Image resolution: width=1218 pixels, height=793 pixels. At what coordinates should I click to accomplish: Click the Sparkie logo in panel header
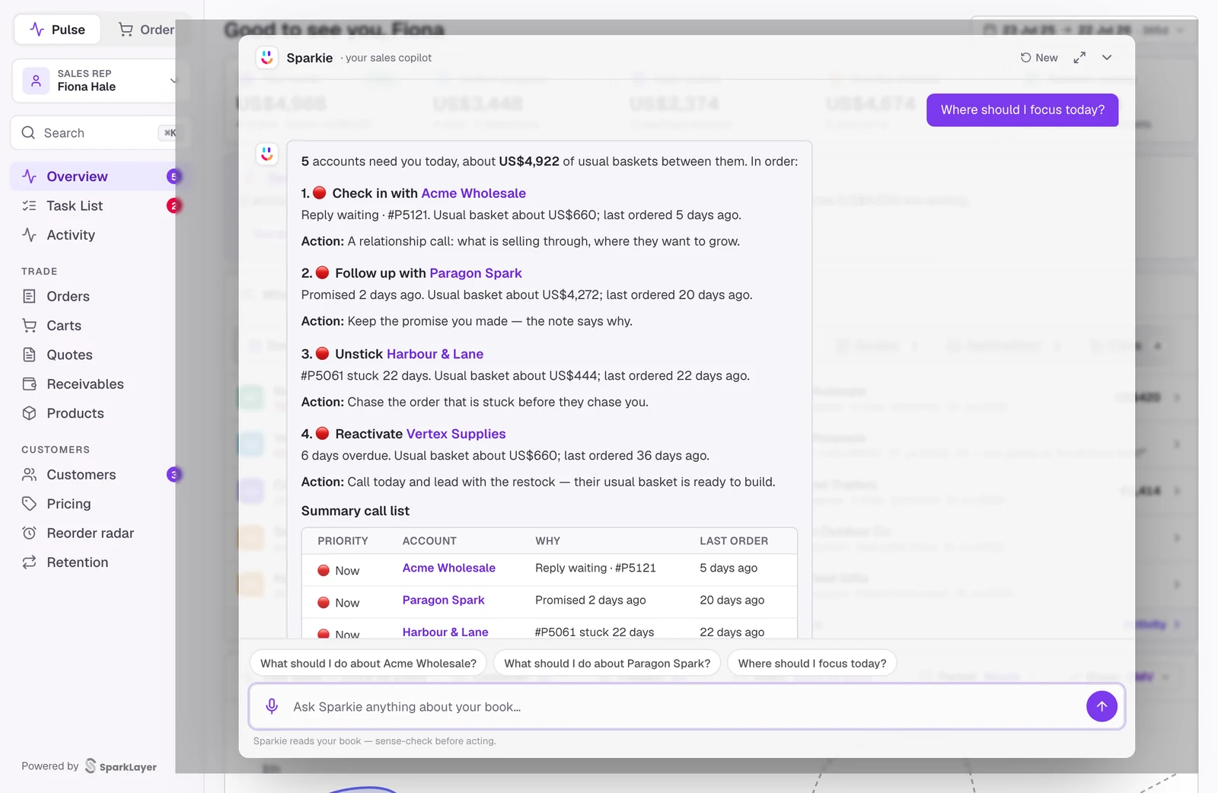pos(266,58)
